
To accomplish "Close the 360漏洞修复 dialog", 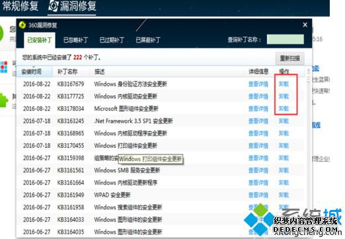I will [305, 24].
